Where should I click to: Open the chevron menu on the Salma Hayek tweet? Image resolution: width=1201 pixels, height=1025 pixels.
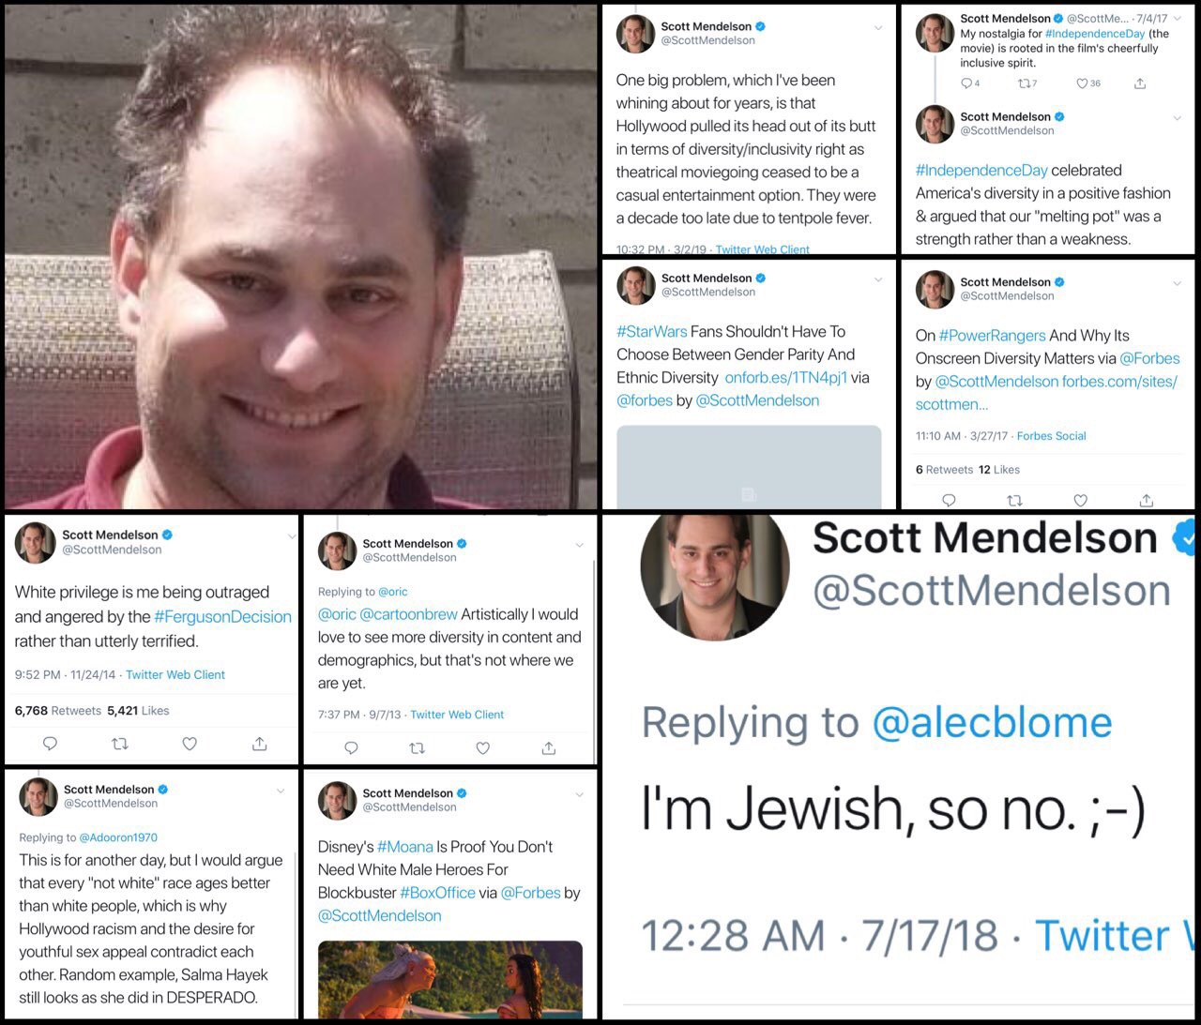point(280,791)
